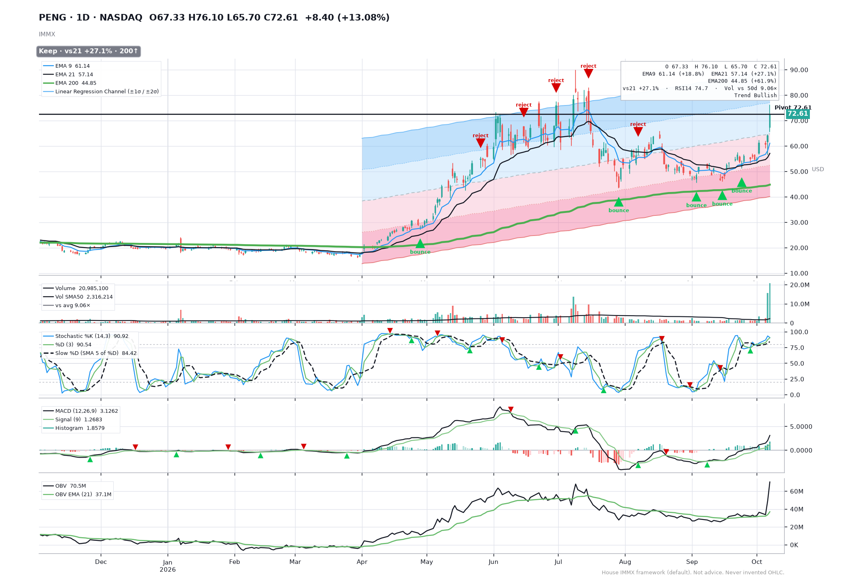This screenshot has width=862, height=586.
Task: Click the Linear Regression Channel legend entry
Action: point(101,92)
